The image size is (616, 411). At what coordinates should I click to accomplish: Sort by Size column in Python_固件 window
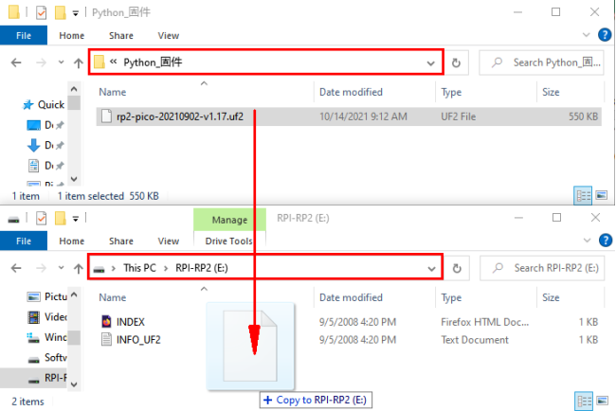[x=551, y=92]
